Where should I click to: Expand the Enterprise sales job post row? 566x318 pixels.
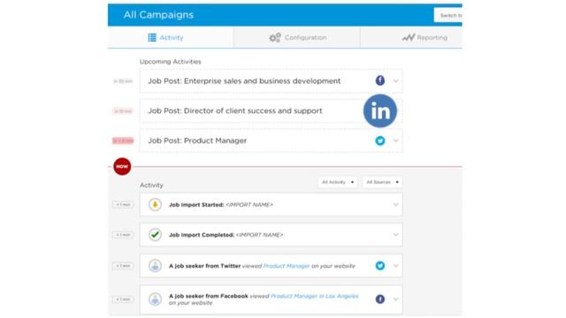(x=395, y=81)
